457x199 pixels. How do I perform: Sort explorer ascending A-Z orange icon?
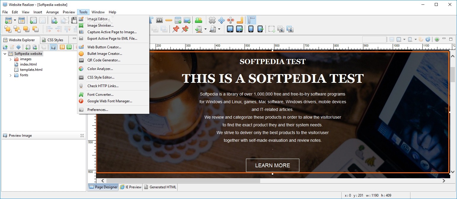62,47
